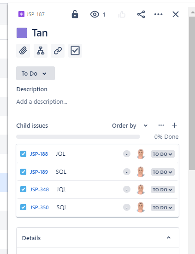Viewport: 195px width, 254px height.
Task: Edit the issue title Tan
Action: point(40,33)
